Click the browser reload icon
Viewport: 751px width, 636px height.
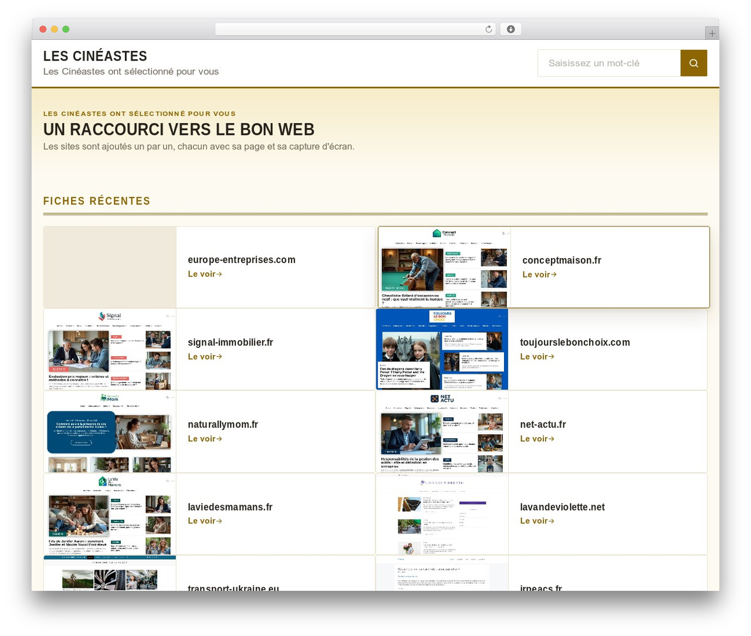(x=489, y=29)
